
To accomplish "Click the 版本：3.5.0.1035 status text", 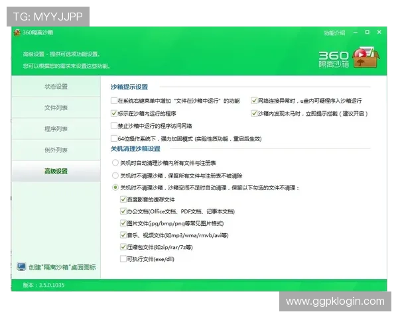I will 44,285.
